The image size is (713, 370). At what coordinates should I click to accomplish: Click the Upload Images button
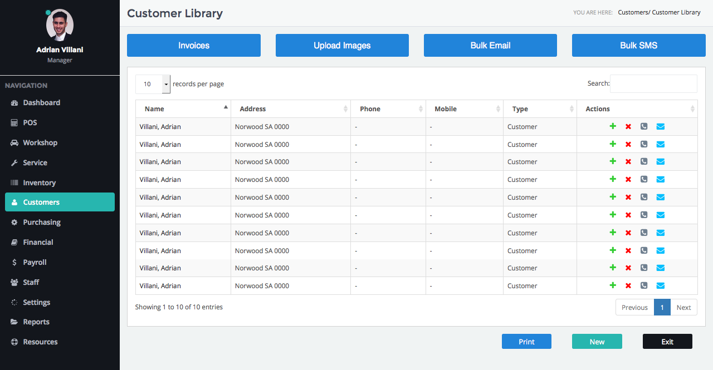tap(342, 46)
